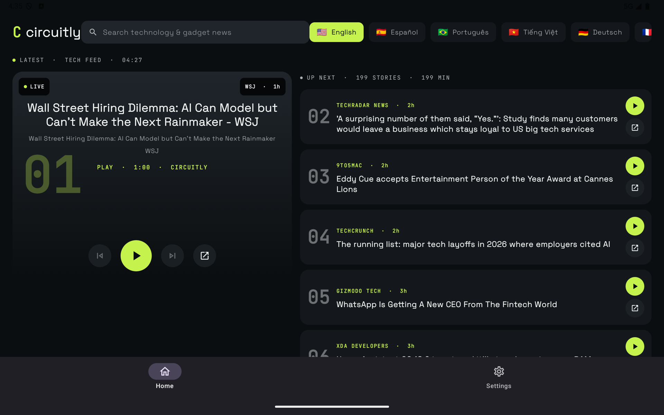The width and height of the screenshot is (664, 415).
Task: Switch language to Português
Action: (x=463, y=32)
